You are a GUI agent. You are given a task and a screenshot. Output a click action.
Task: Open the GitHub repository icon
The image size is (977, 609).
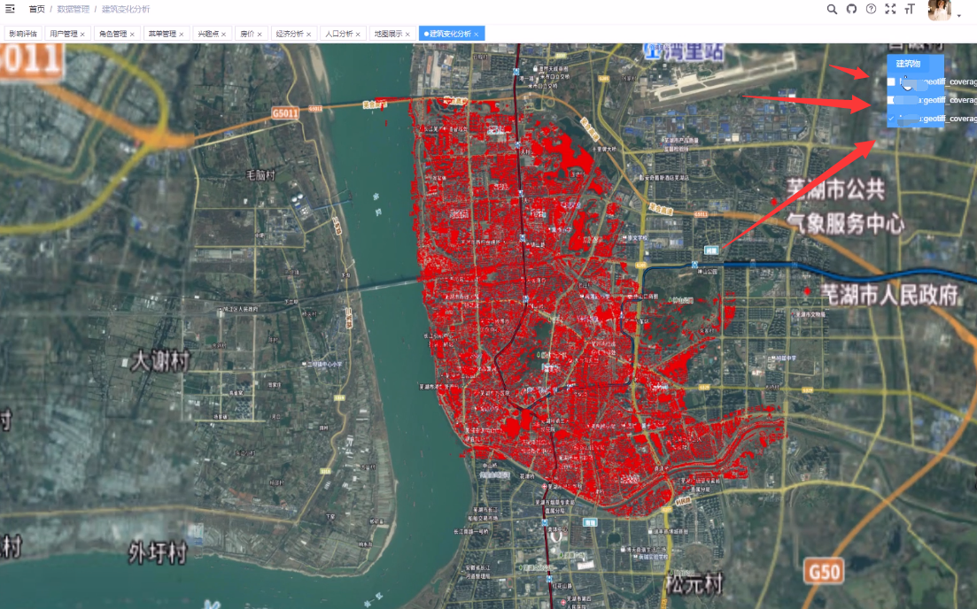pyautogui.click(x=851, y=9)
